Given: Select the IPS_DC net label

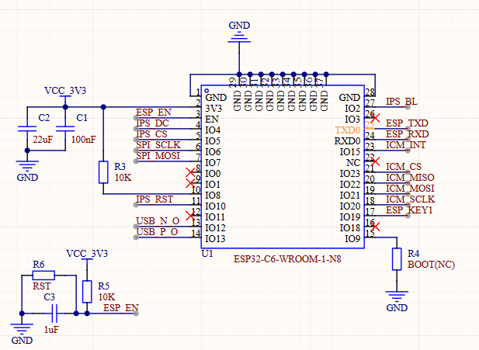Looking at the screenshot, I should point(152,123).
